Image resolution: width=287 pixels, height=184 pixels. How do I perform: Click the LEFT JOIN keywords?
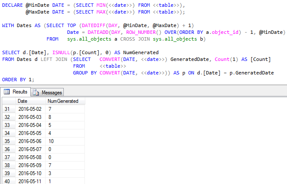(x=54, y=60)
